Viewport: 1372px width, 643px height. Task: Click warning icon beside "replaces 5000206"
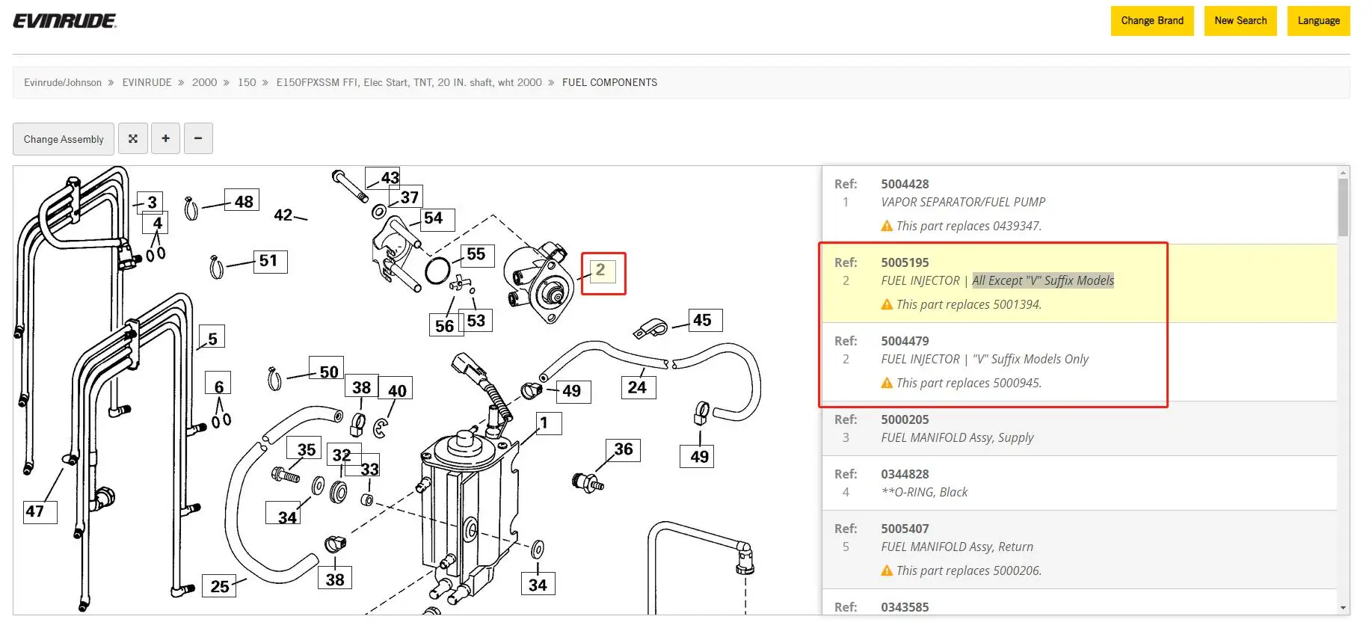pos(887,570)
